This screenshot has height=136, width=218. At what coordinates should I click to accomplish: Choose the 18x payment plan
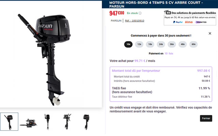coord(150,44)
